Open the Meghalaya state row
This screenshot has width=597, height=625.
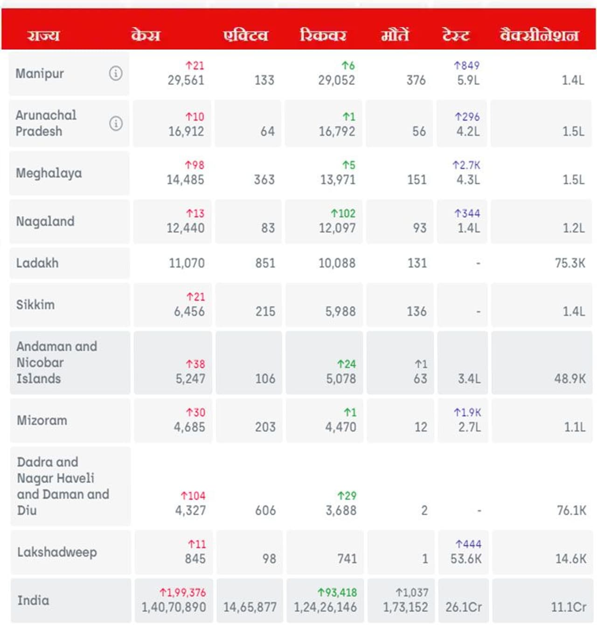[49, 173]
